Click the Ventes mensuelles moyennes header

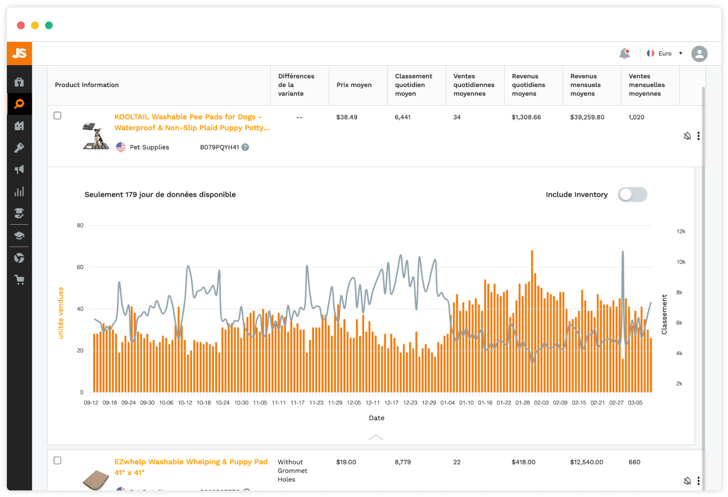646,85
